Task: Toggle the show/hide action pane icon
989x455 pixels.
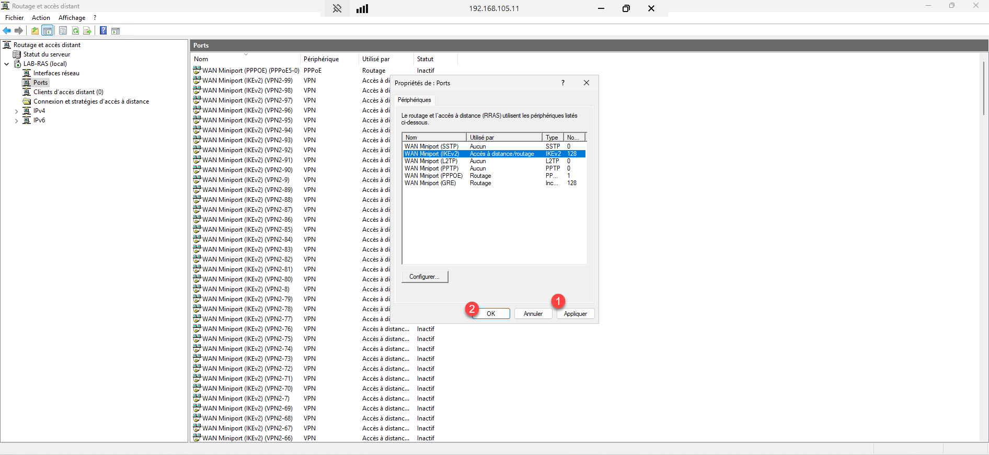Action: [x=116, y=31]
